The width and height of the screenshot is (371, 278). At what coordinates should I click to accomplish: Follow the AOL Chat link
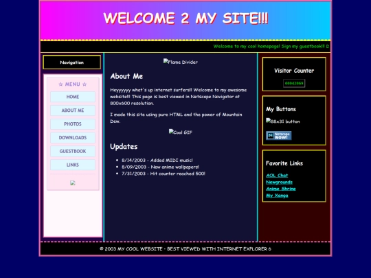coord(277,176)
